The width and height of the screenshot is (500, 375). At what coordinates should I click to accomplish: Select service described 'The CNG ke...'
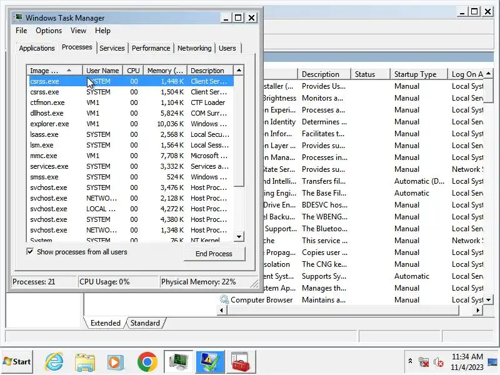click(x=374, y=264)
